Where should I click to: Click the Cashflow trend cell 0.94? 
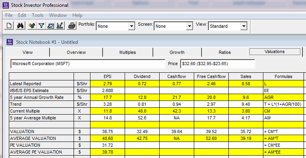[177, 104]
